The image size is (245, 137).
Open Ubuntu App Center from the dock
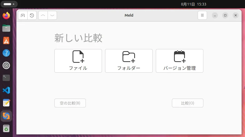point(6,41)
